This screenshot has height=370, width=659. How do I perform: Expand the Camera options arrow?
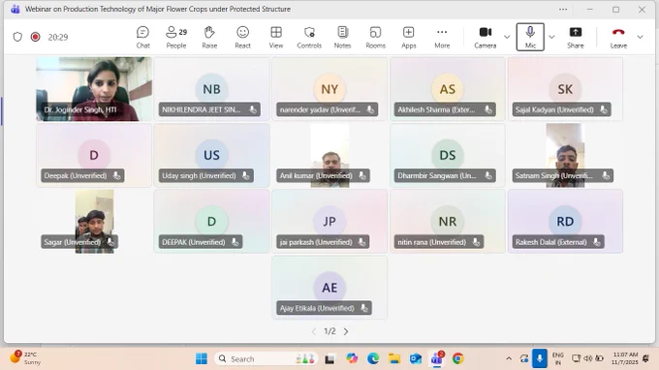pyautogui.click(x=507, y=37)
